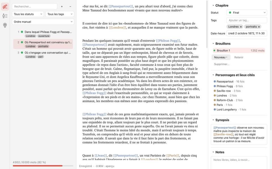Click the word count progress bar
The height and width of the screenshot is (169, 272).
[x=43, y=166]
